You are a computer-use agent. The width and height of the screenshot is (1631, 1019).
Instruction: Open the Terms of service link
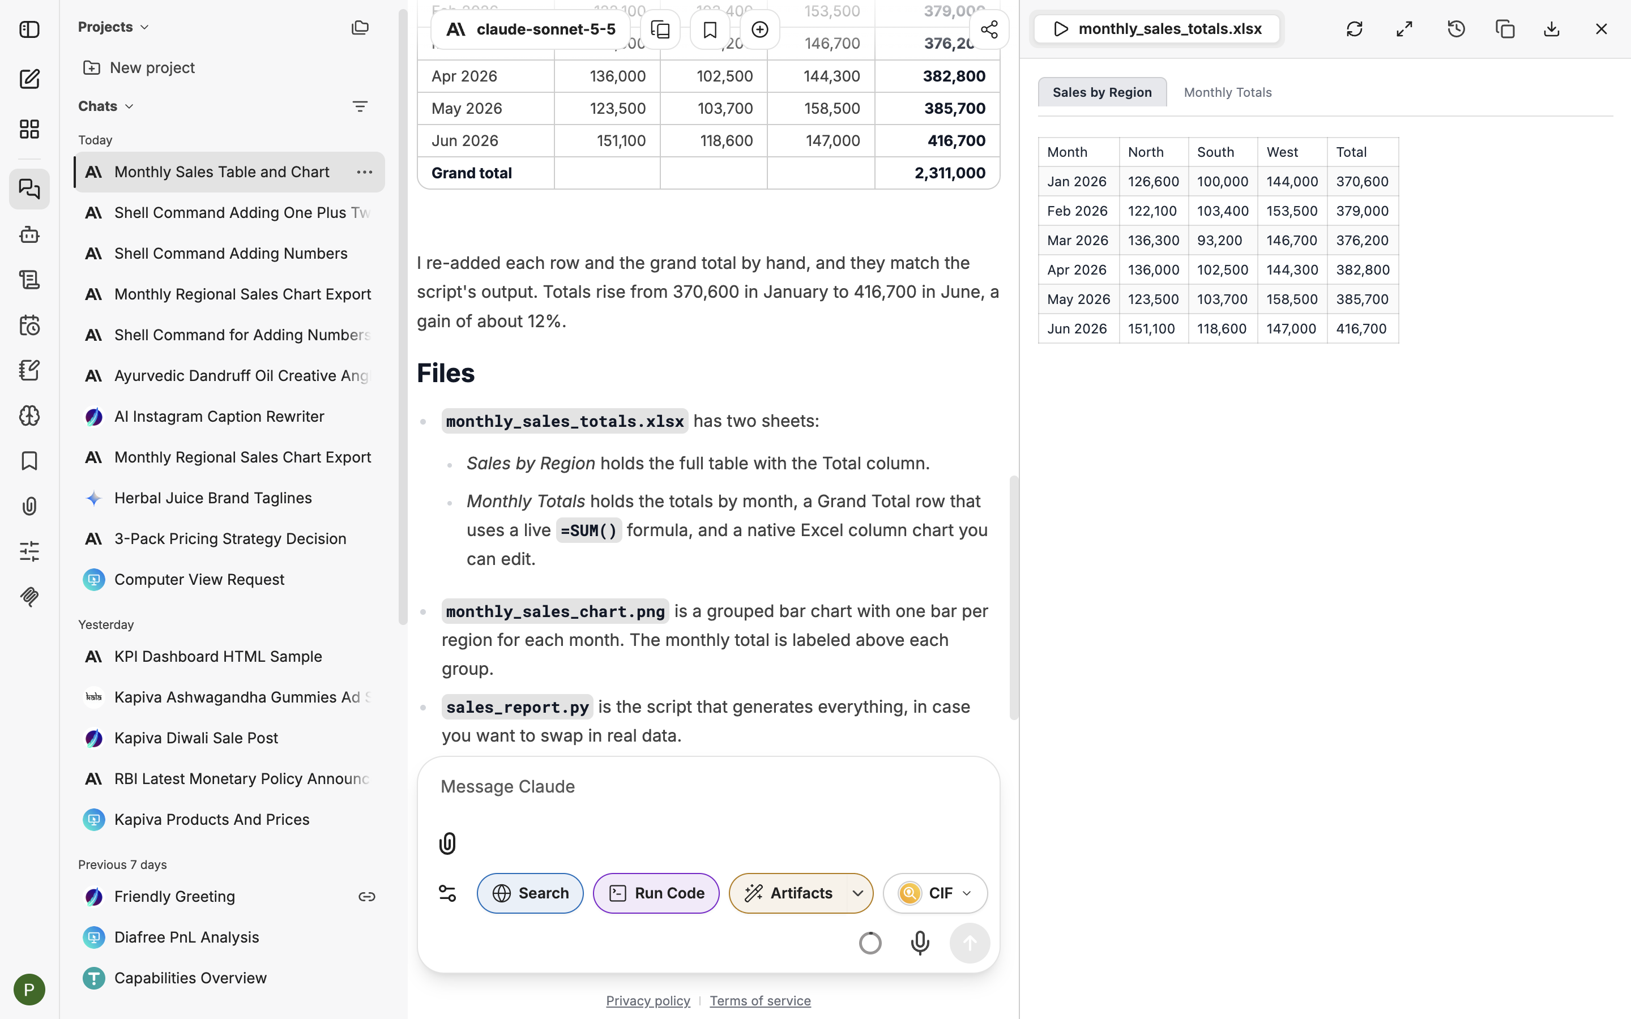click(x=759, y=1001)
